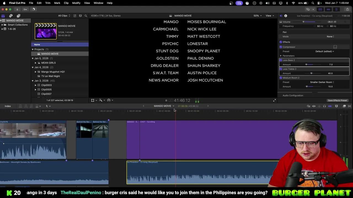The width and height of the screenshot is (353, 198).
Task: Open the Effects browser icon
Action: [x=344, y=106]
